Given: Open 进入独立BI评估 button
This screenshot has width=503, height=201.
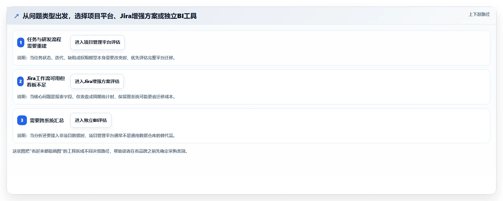Looking at the screenshot, I should (91, 120).
